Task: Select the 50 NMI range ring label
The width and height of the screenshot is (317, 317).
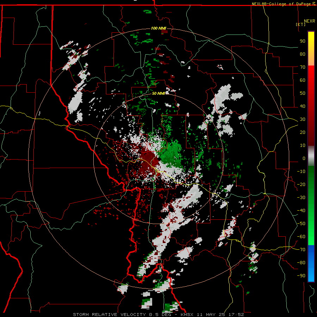Action: (x=158, y=93)
